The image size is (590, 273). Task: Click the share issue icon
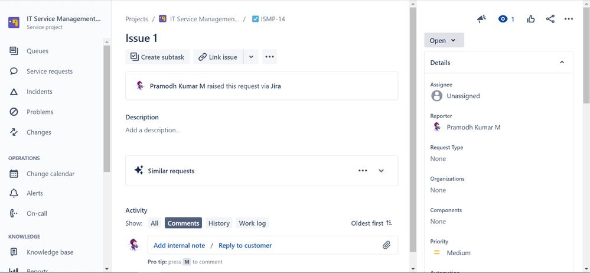click(550, 19)
